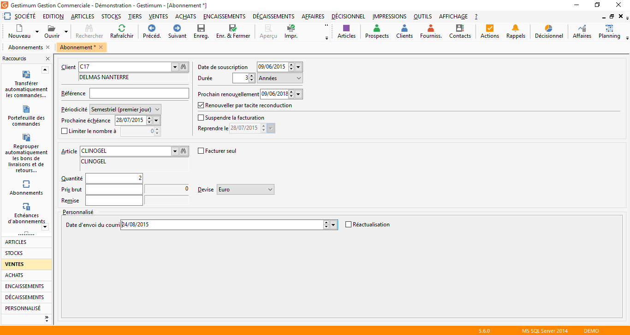Open Prochain renouvellement calendar dropdown

(298, 94)
